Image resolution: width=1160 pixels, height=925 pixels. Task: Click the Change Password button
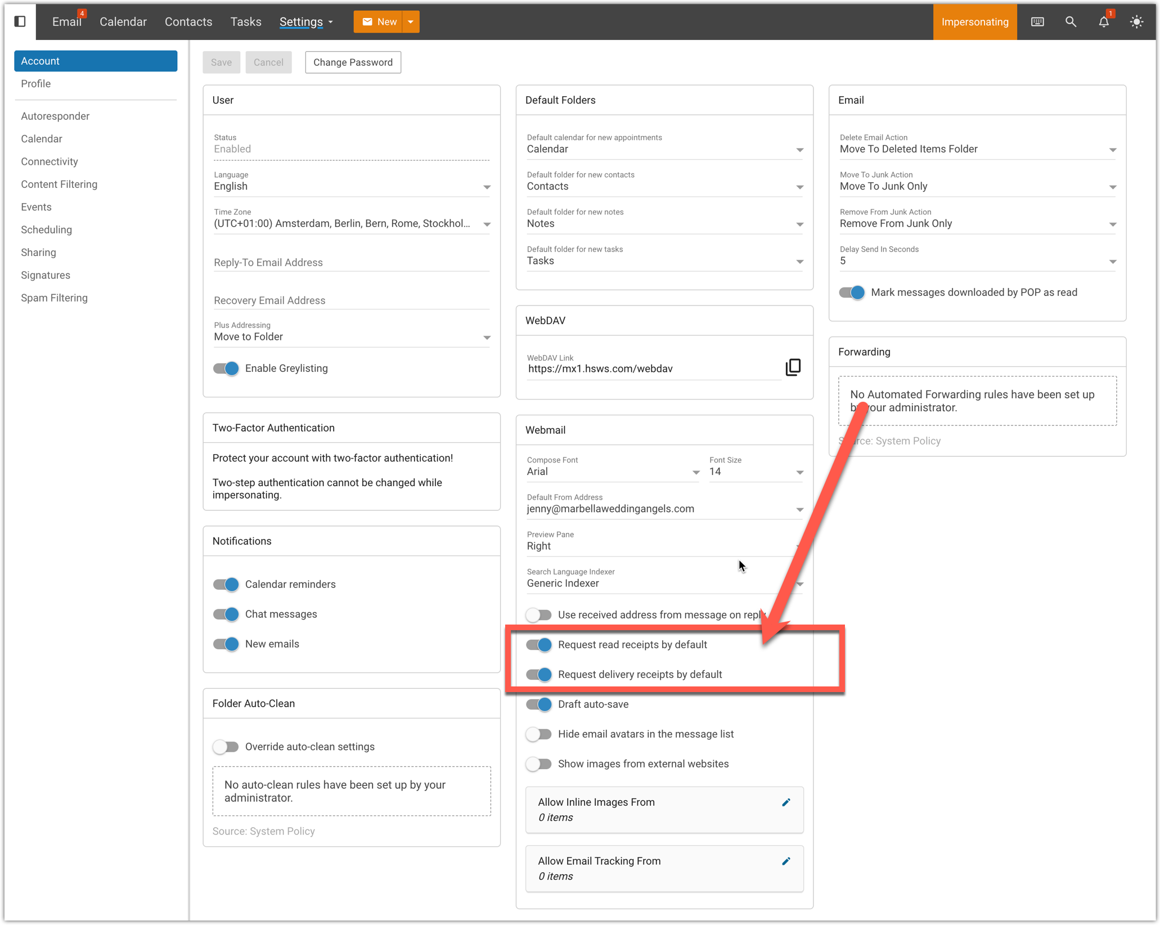353,62
